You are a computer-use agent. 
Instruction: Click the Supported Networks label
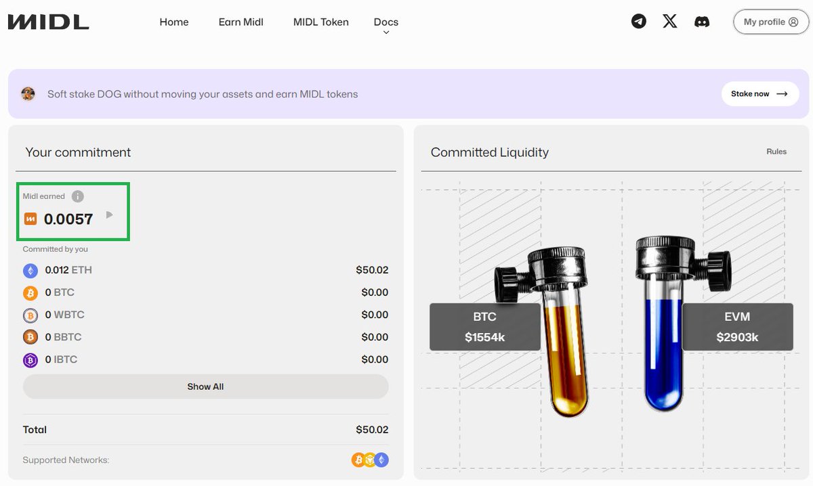click(66, 460)
